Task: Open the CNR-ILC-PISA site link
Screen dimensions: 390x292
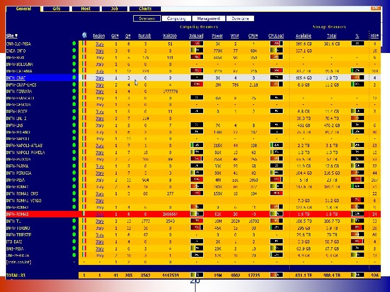Action: 18,44
